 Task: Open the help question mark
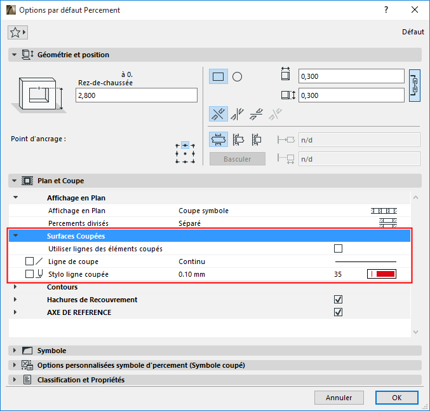(386, 10)
